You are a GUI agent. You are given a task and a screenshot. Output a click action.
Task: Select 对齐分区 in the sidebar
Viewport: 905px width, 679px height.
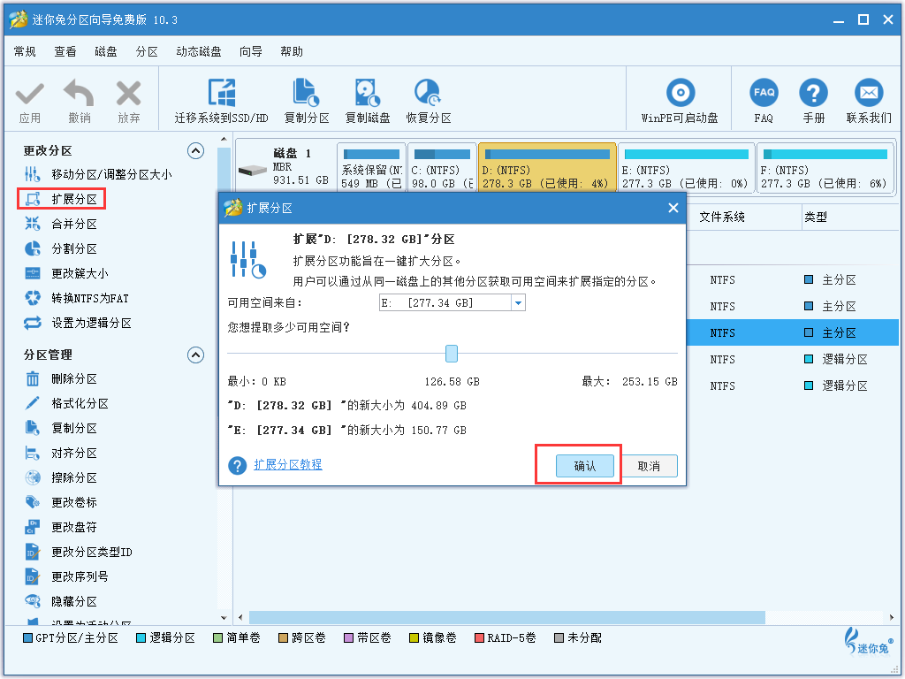61,454
